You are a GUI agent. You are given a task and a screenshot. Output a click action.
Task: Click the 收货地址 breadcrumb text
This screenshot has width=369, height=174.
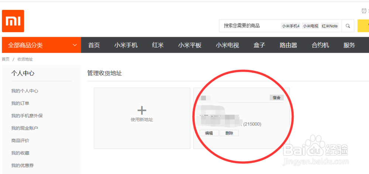coord(25,59)
